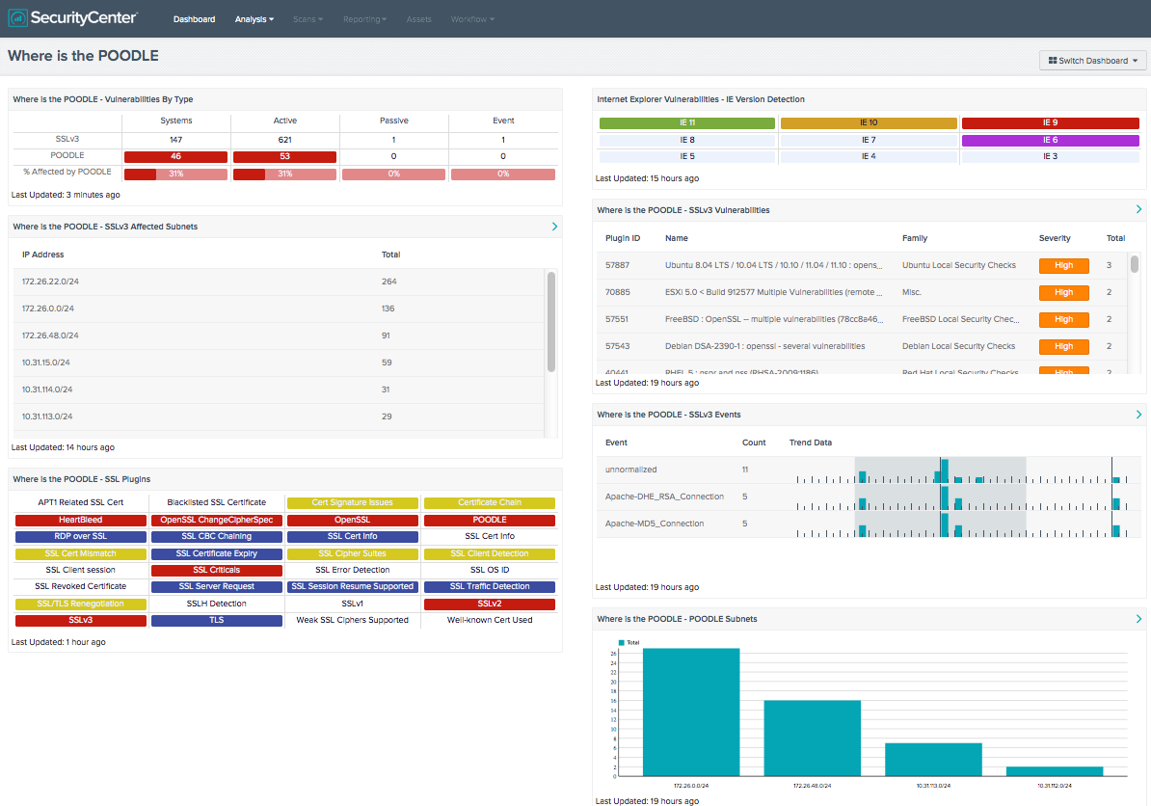
Task: Click the SSL/TLS Renegotiation indicator
Action: point(81,604)
